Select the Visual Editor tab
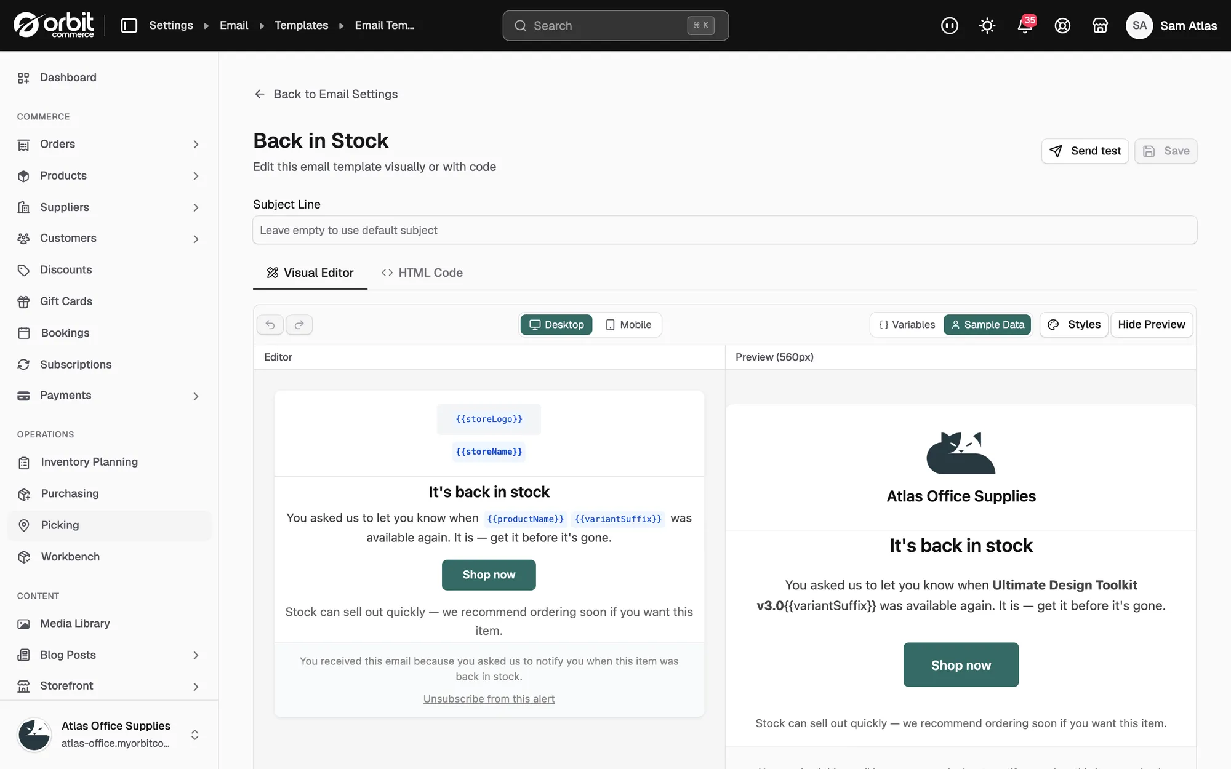1231x769 pixels. pyautogui.click(x=310, y=273)
